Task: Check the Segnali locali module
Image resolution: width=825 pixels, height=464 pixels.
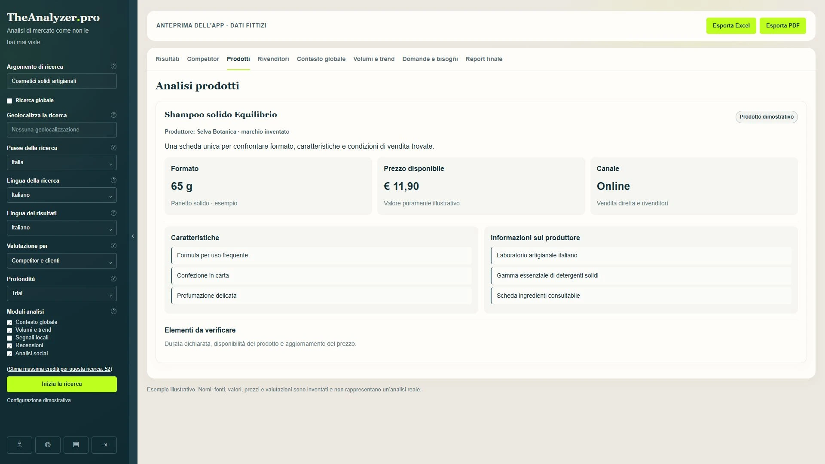Action: [9, 338]
